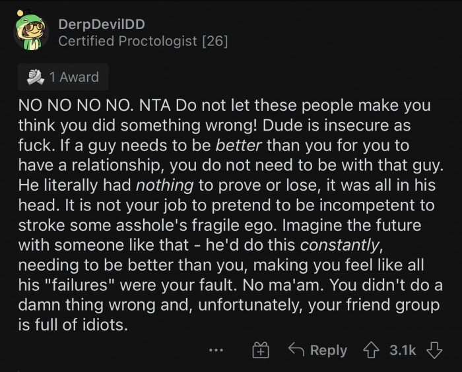Screen dimensions: 462x372
Task: Click the Certified Proctologist [26] flair
Action: pos(143,42)
